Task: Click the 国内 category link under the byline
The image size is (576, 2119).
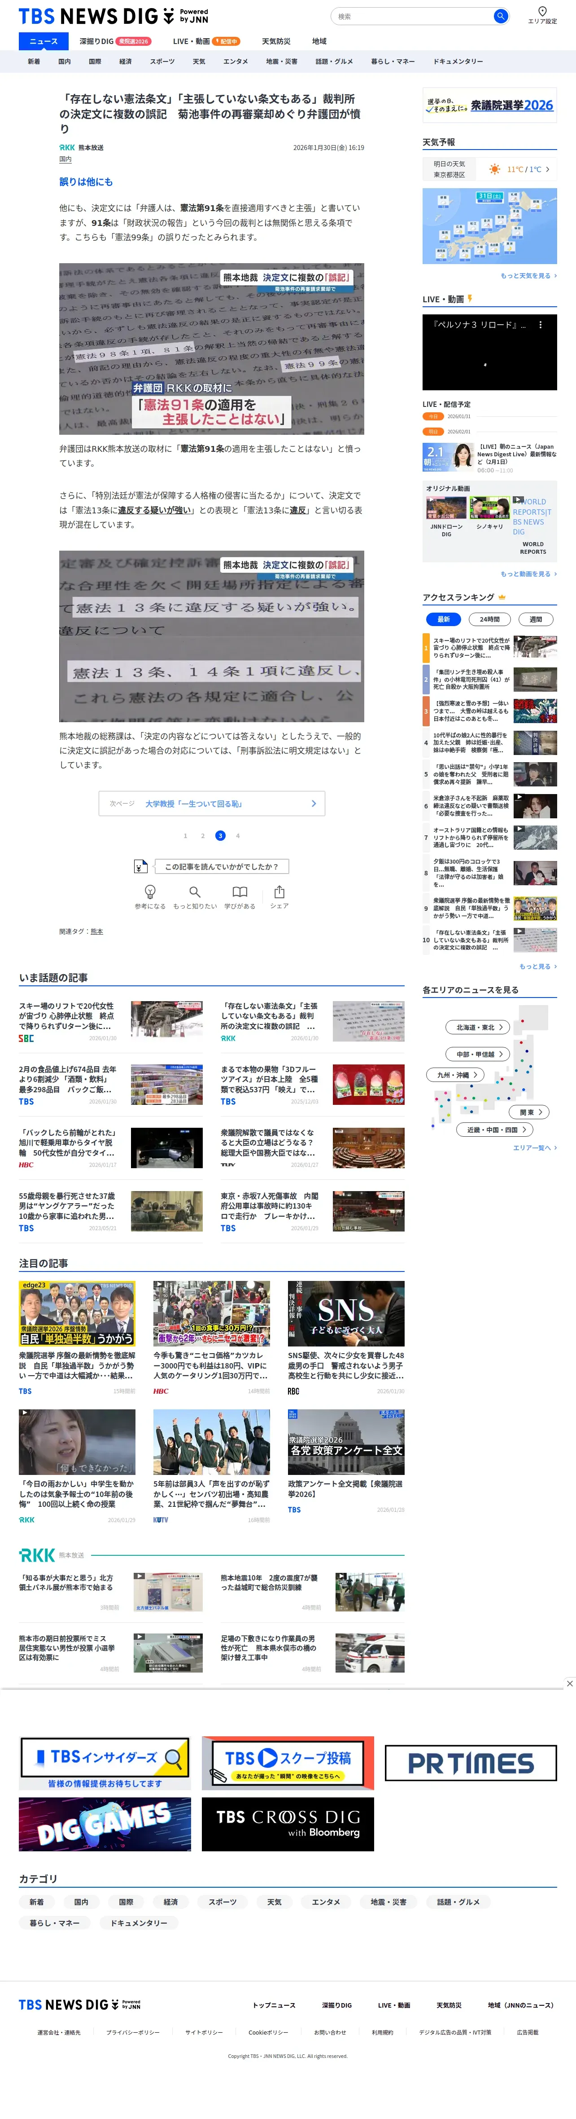Action: (x=65, y=159)
